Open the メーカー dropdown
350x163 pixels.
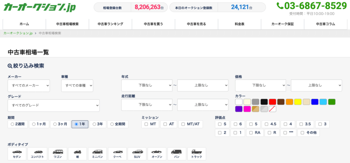click(x=29, y=85)
